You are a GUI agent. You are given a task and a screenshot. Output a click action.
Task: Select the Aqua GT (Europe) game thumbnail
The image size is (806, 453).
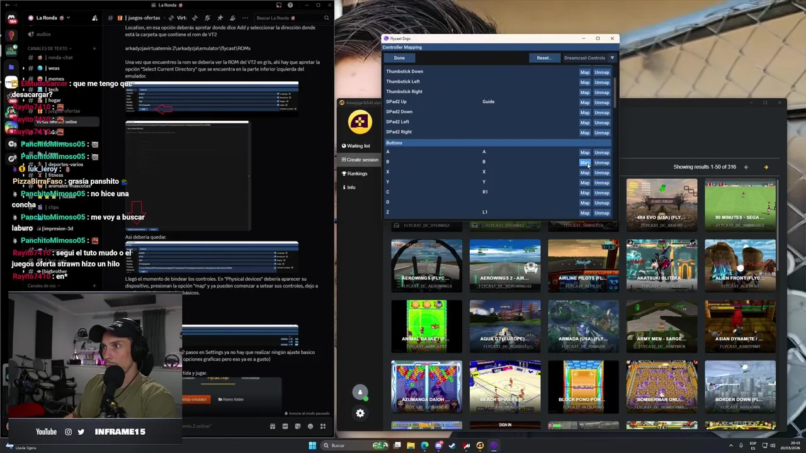point(505,325)
